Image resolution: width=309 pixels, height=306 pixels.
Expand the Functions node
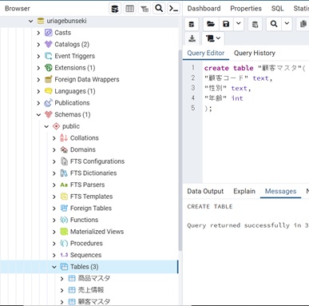point(54,221)
